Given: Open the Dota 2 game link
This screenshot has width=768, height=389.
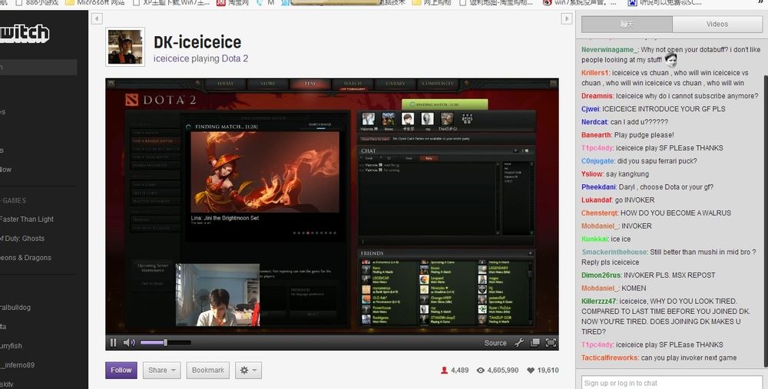Looking at the screenshot, I should pyautogui.click(x=234, y=59).
